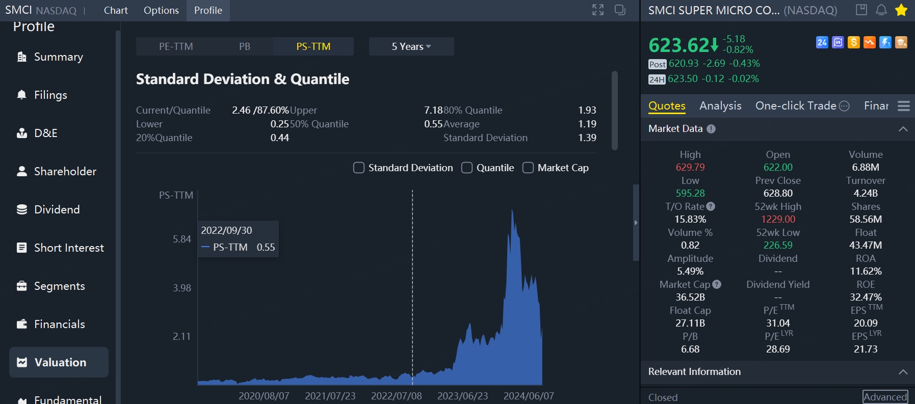Viewport: 915px width, 404px height.
Task: Select the PE-TTM valuation tab
Action: click(176, 46)
